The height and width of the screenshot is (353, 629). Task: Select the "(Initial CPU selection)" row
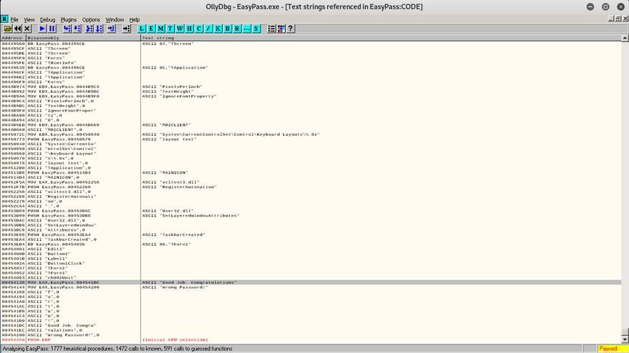coord(311,339)
